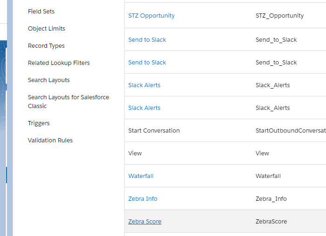Click the lower Slack Alerts link

pyautogui.click(x=144, y=108)
